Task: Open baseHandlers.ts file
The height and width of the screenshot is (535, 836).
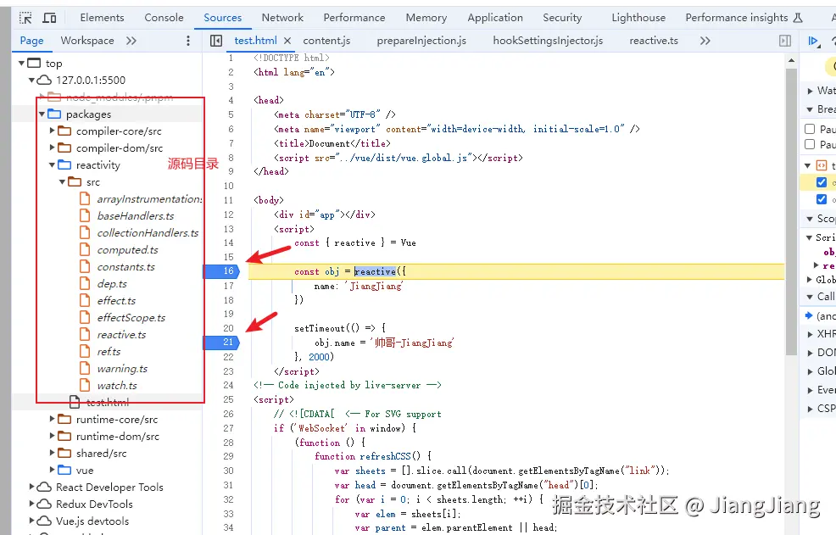Action: click(x=136, y=216)
